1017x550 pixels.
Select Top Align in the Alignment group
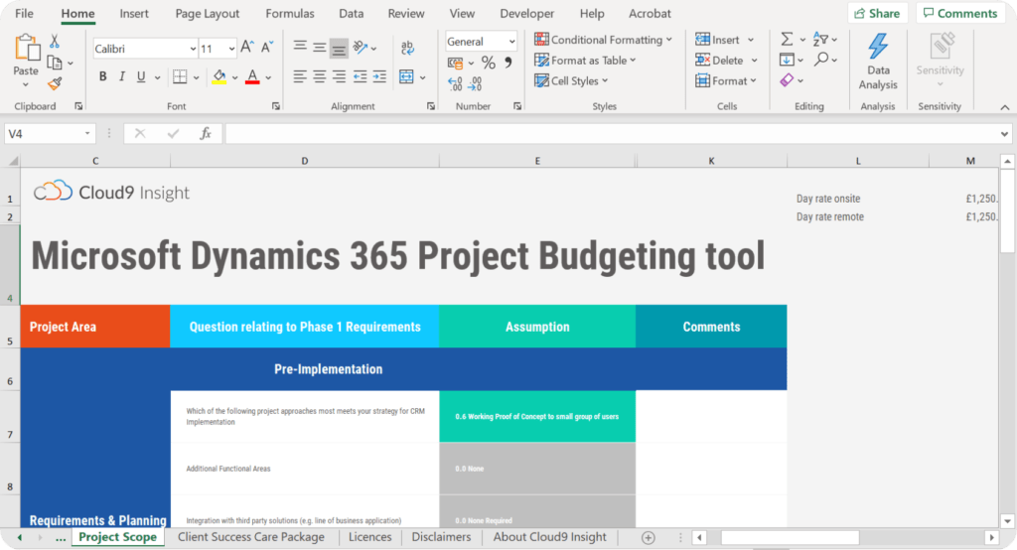[x=300, y=47]
